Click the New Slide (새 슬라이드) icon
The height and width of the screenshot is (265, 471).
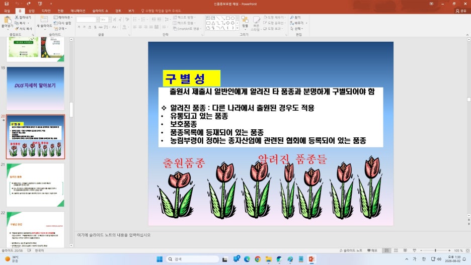click(x=44, y=19)
